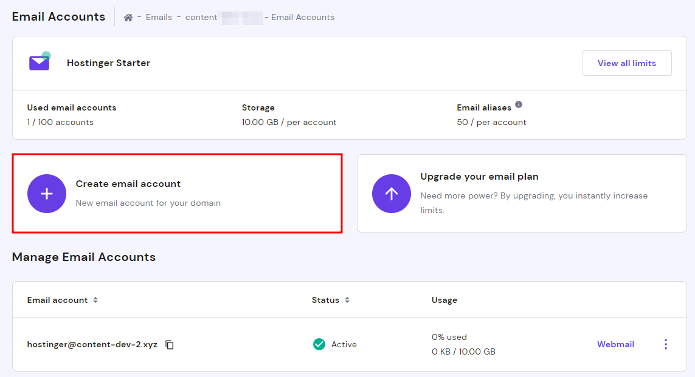
Task: Click the Email aliases info icon
Action: (x=519, y=104)
